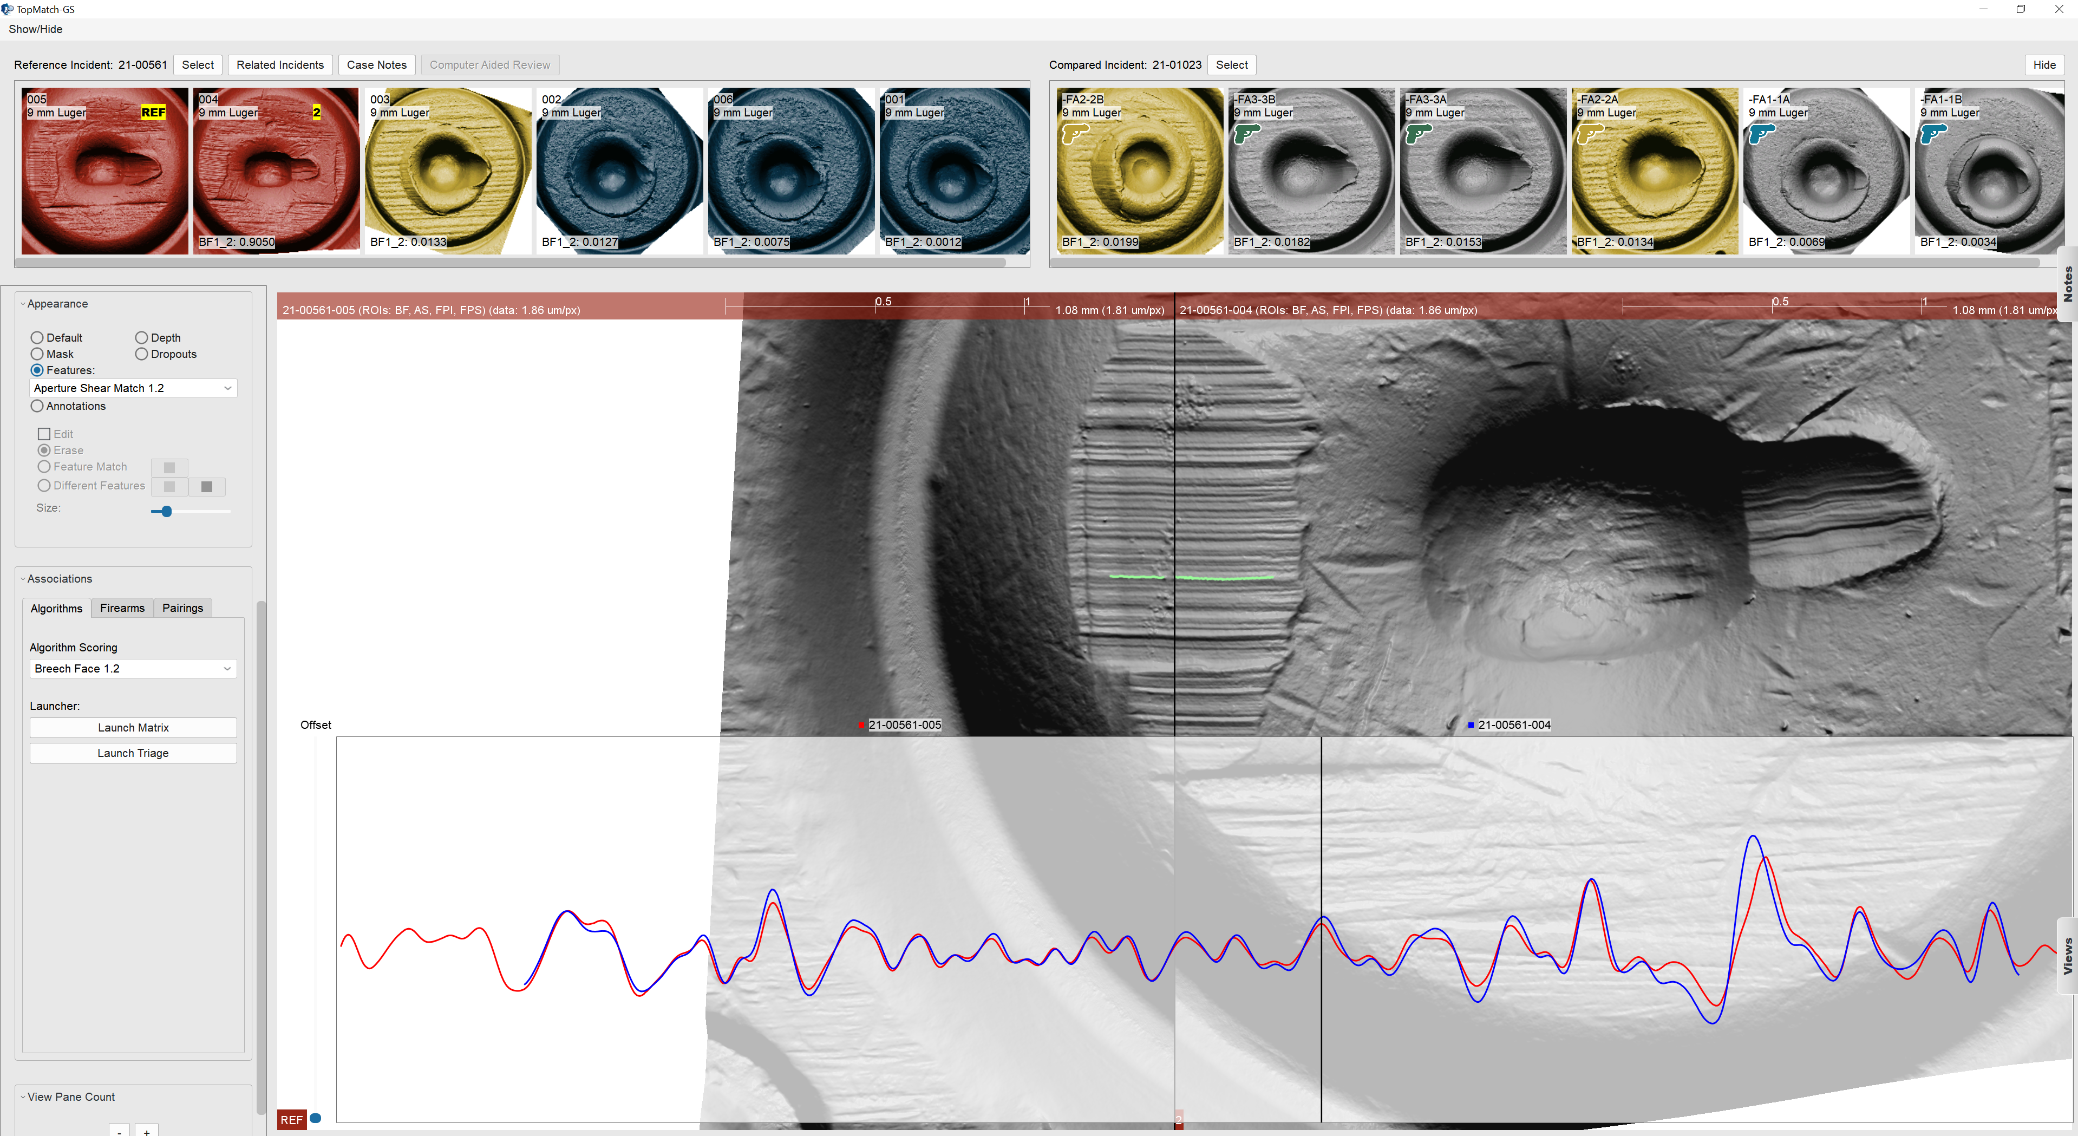Select reference thumbnail 005
This screenshot has height=1136, width=2078.
coord(105,171)
